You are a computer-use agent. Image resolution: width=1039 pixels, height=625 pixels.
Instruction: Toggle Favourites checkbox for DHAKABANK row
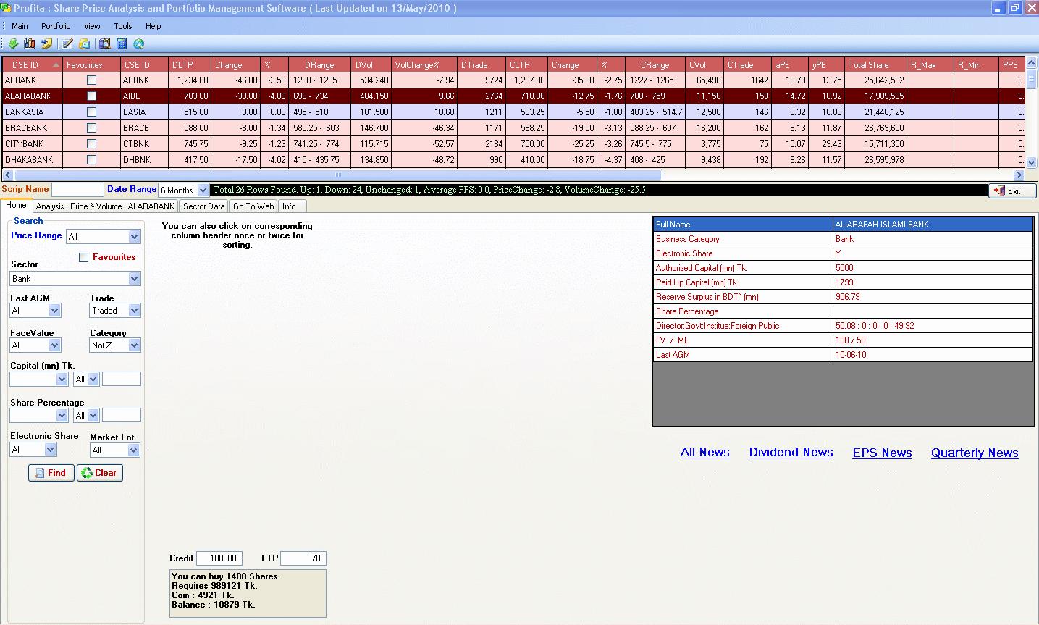pyautogui.click(x=91, y=160)
